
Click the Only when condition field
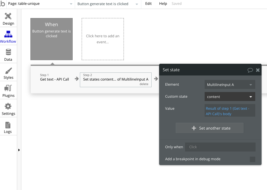point(220,147)
